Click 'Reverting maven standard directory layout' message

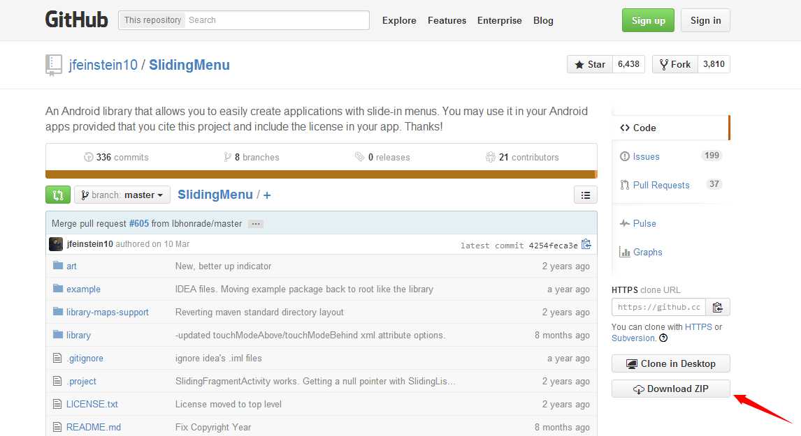(259, 312)
